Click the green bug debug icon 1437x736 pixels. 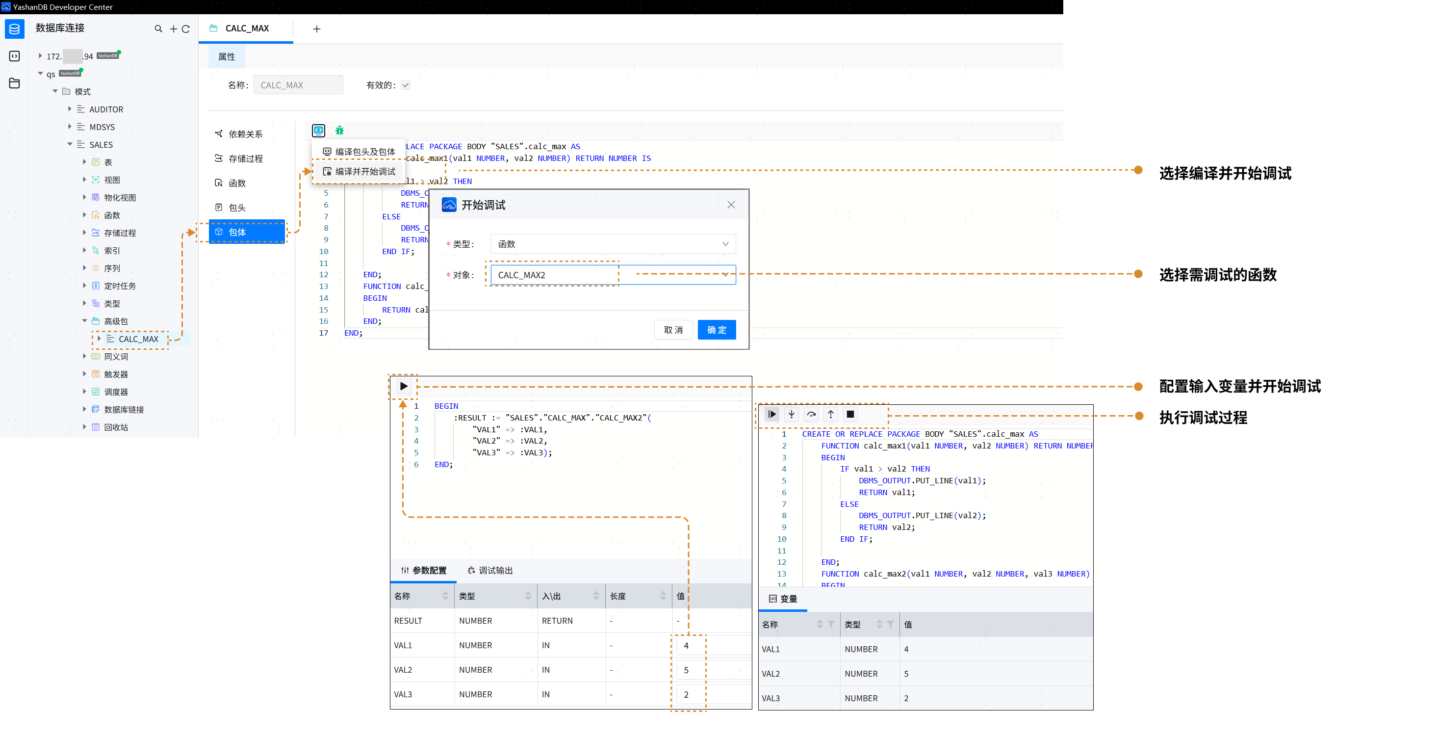[x=339, y=131]
